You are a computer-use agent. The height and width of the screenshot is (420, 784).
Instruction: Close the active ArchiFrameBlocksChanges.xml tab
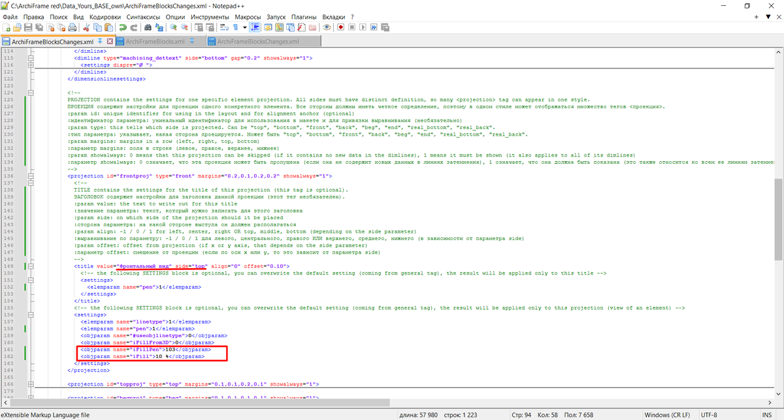[x=110, y=41]
